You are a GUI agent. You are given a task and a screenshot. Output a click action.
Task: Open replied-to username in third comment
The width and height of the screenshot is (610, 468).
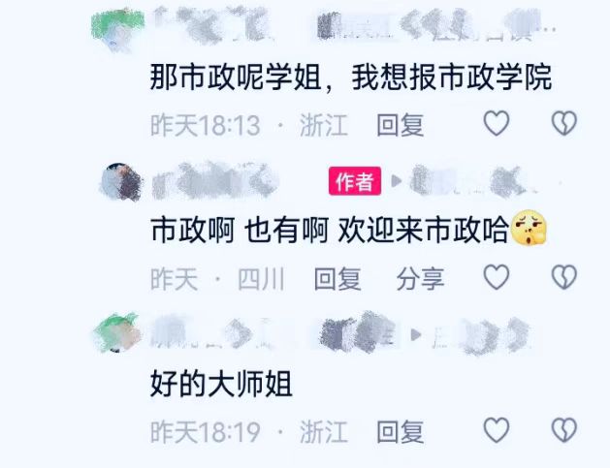[482, 335]
